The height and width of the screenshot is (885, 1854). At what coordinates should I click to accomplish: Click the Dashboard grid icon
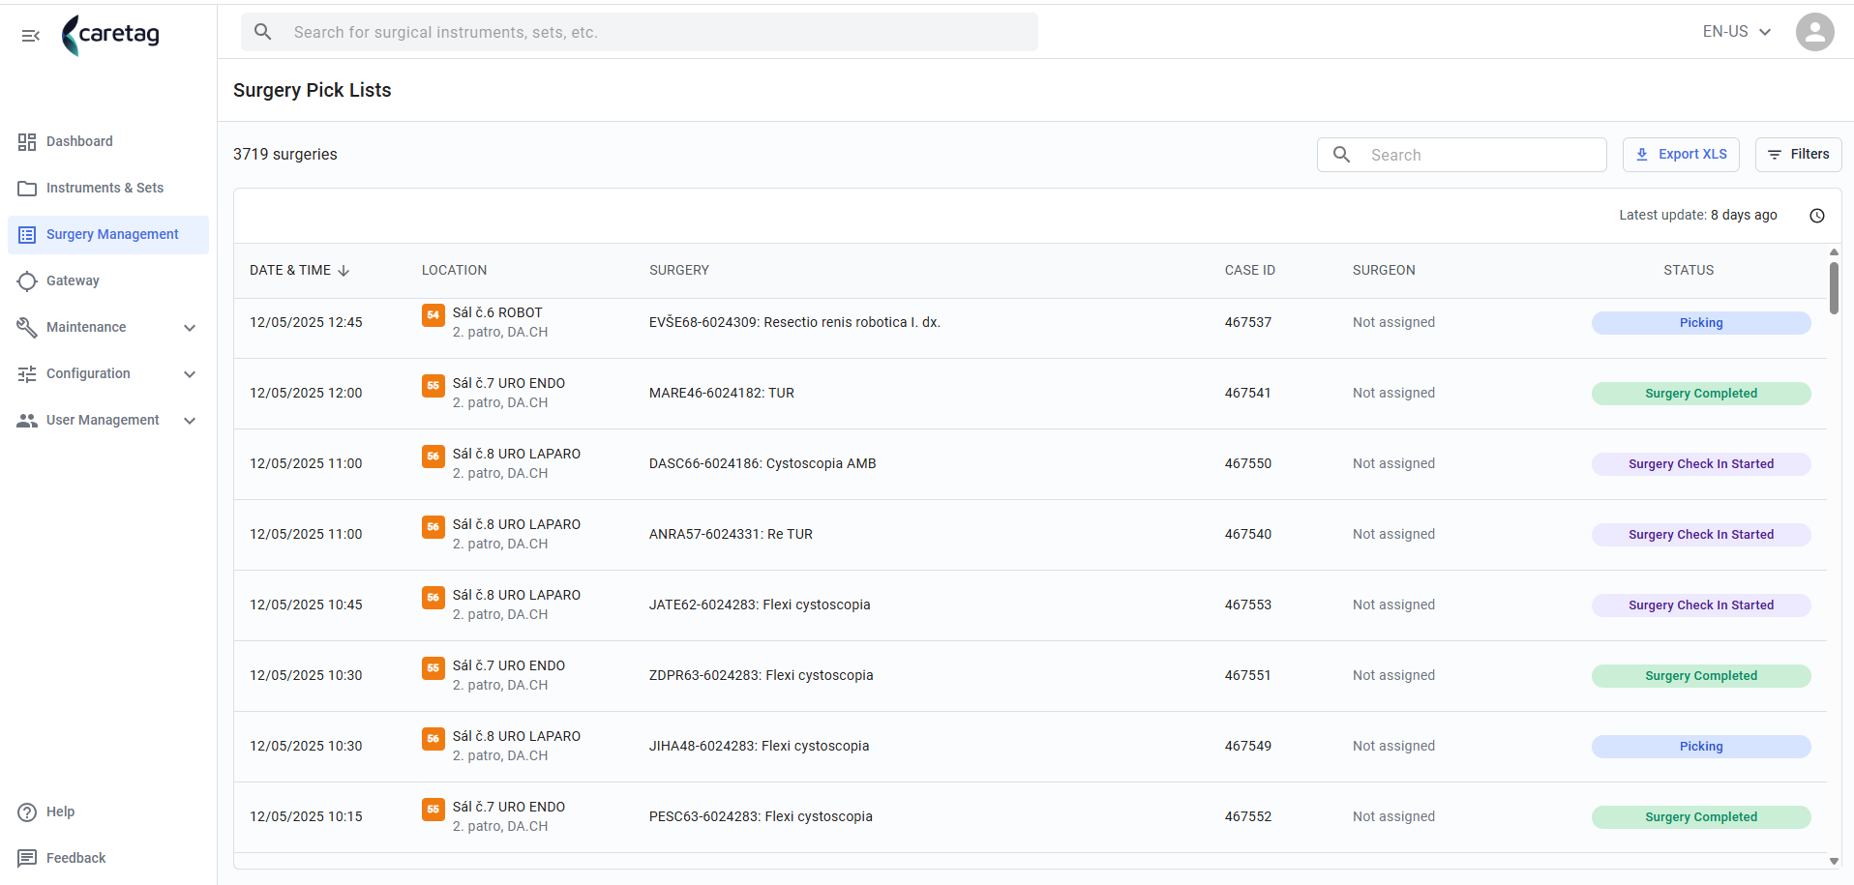(27, 141)
